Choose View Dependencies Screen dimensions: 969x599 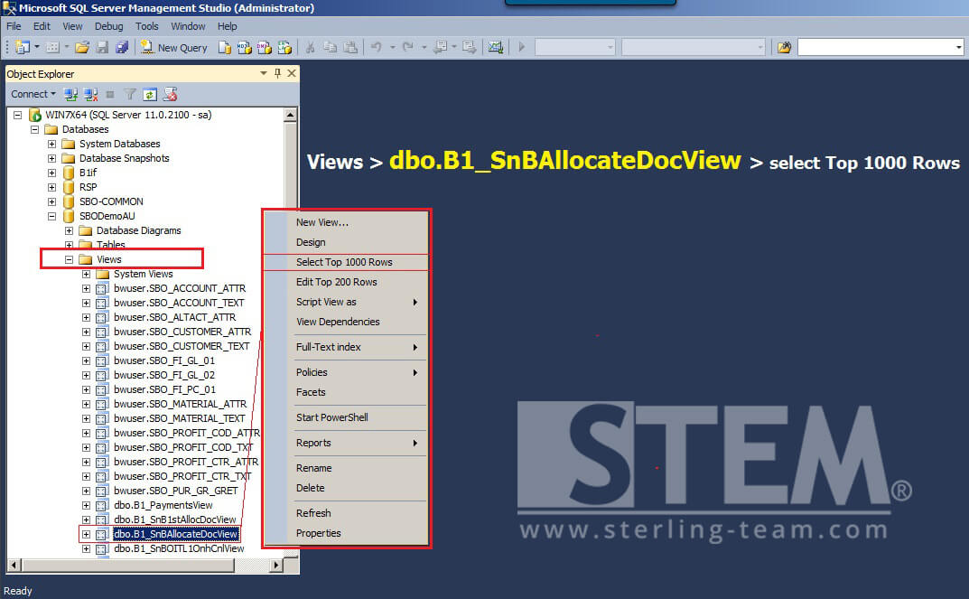tap(346, 322)
